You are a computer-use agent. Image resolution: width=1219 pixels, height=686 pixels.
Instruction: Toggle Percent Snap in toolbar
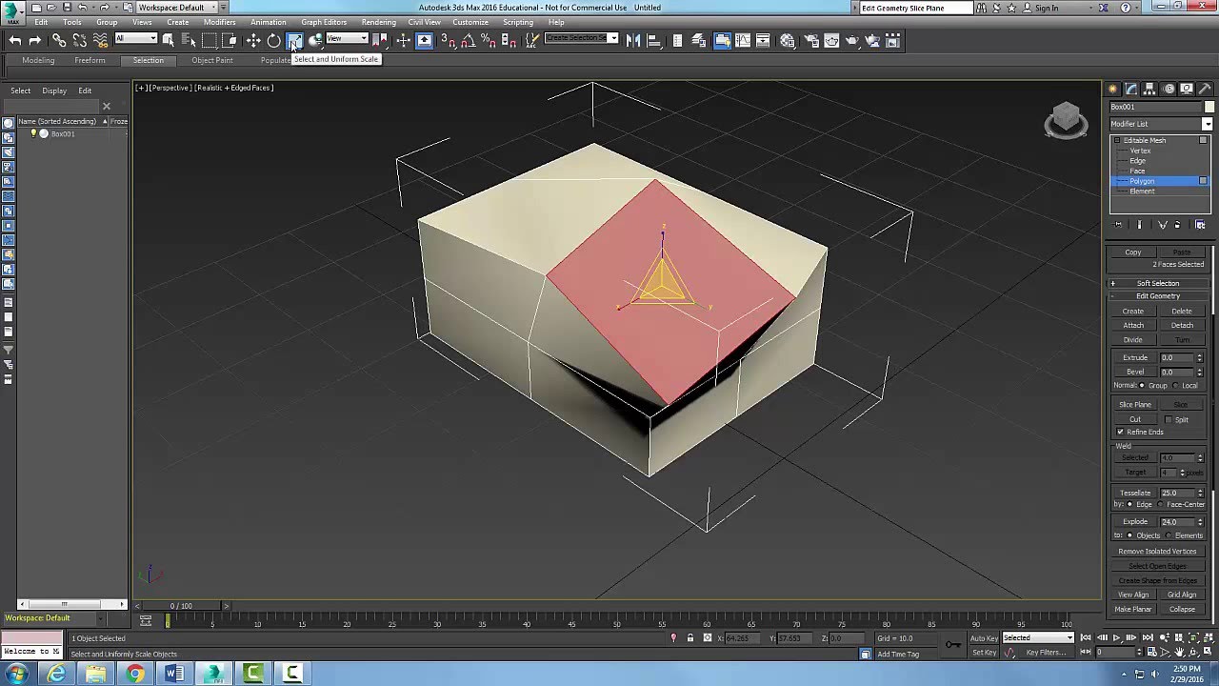coord(488,40)
